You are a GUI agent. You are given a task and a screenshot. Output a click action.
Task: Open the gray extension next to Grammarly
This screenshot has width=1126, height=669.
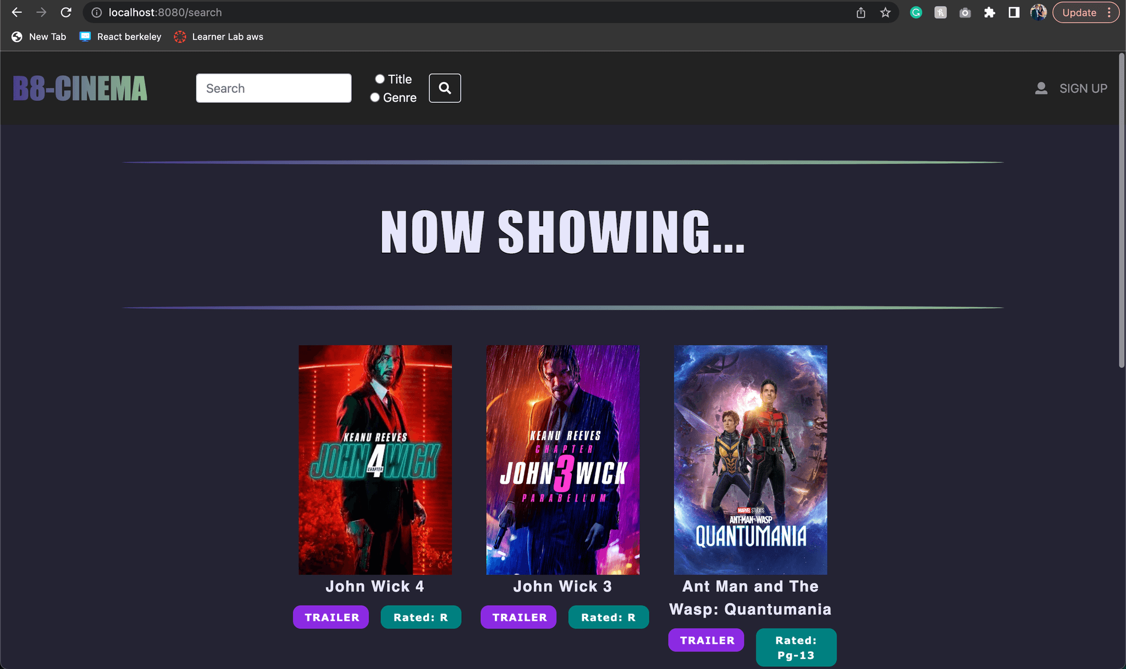pos(941,12)
